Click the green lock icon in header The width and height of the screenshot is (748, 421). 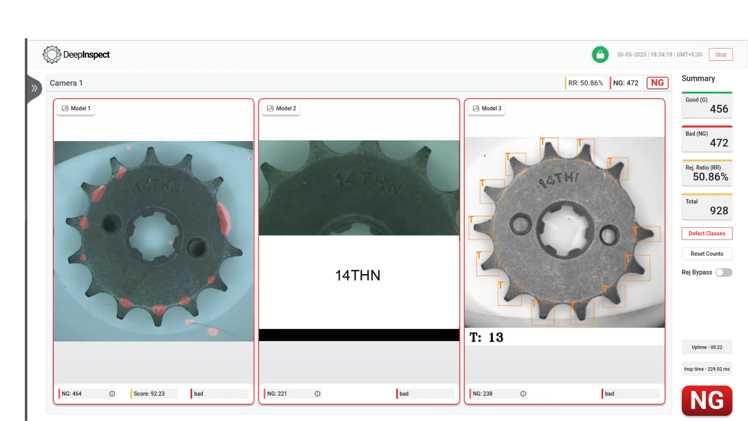600,54
